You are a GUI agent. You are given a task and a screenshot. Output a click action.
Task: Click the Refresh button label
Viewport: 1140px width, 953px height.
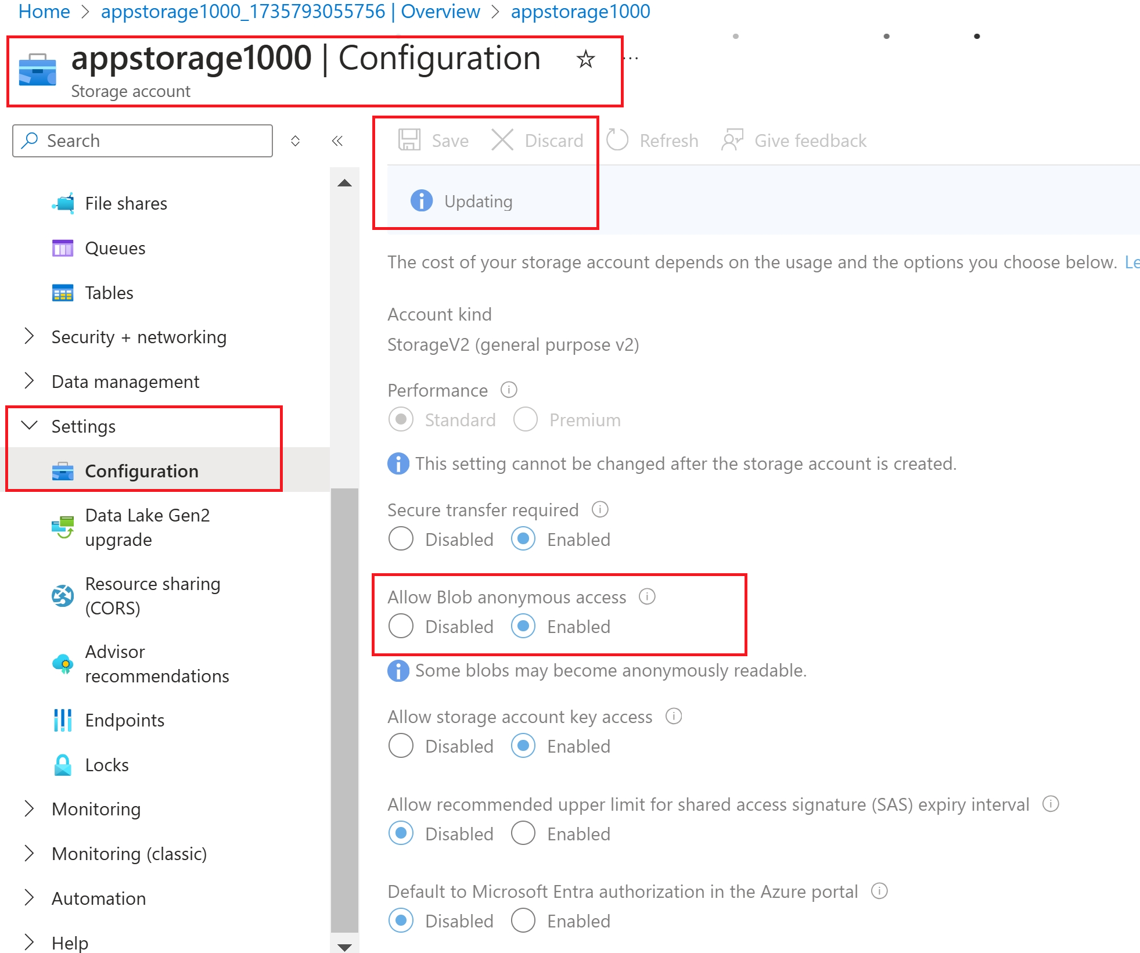click(x=669, y=141)
